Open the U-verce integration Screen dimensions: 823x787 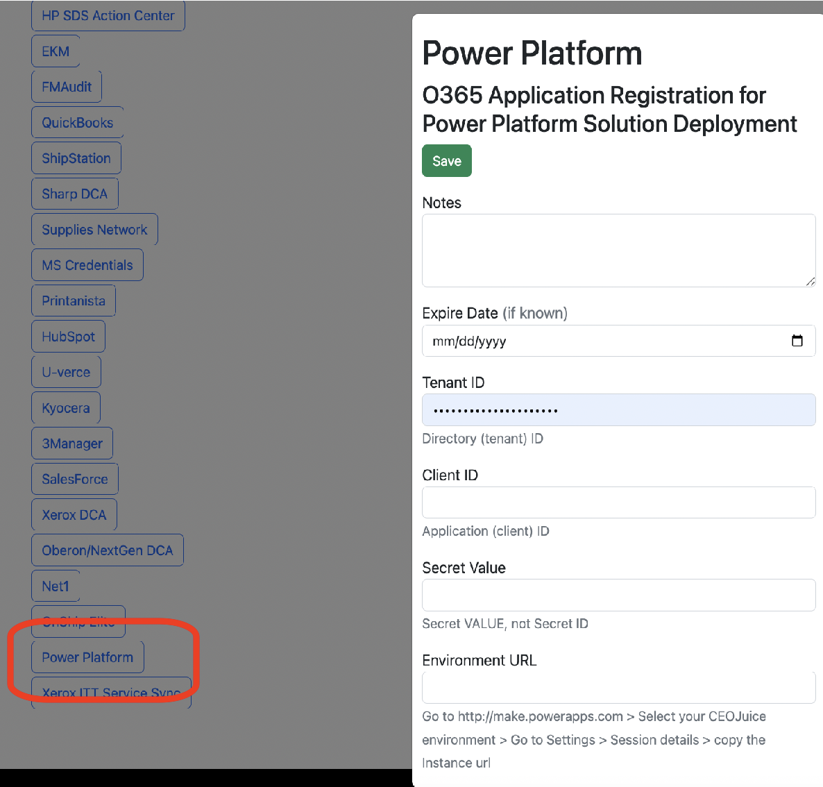tap(66, 372)
